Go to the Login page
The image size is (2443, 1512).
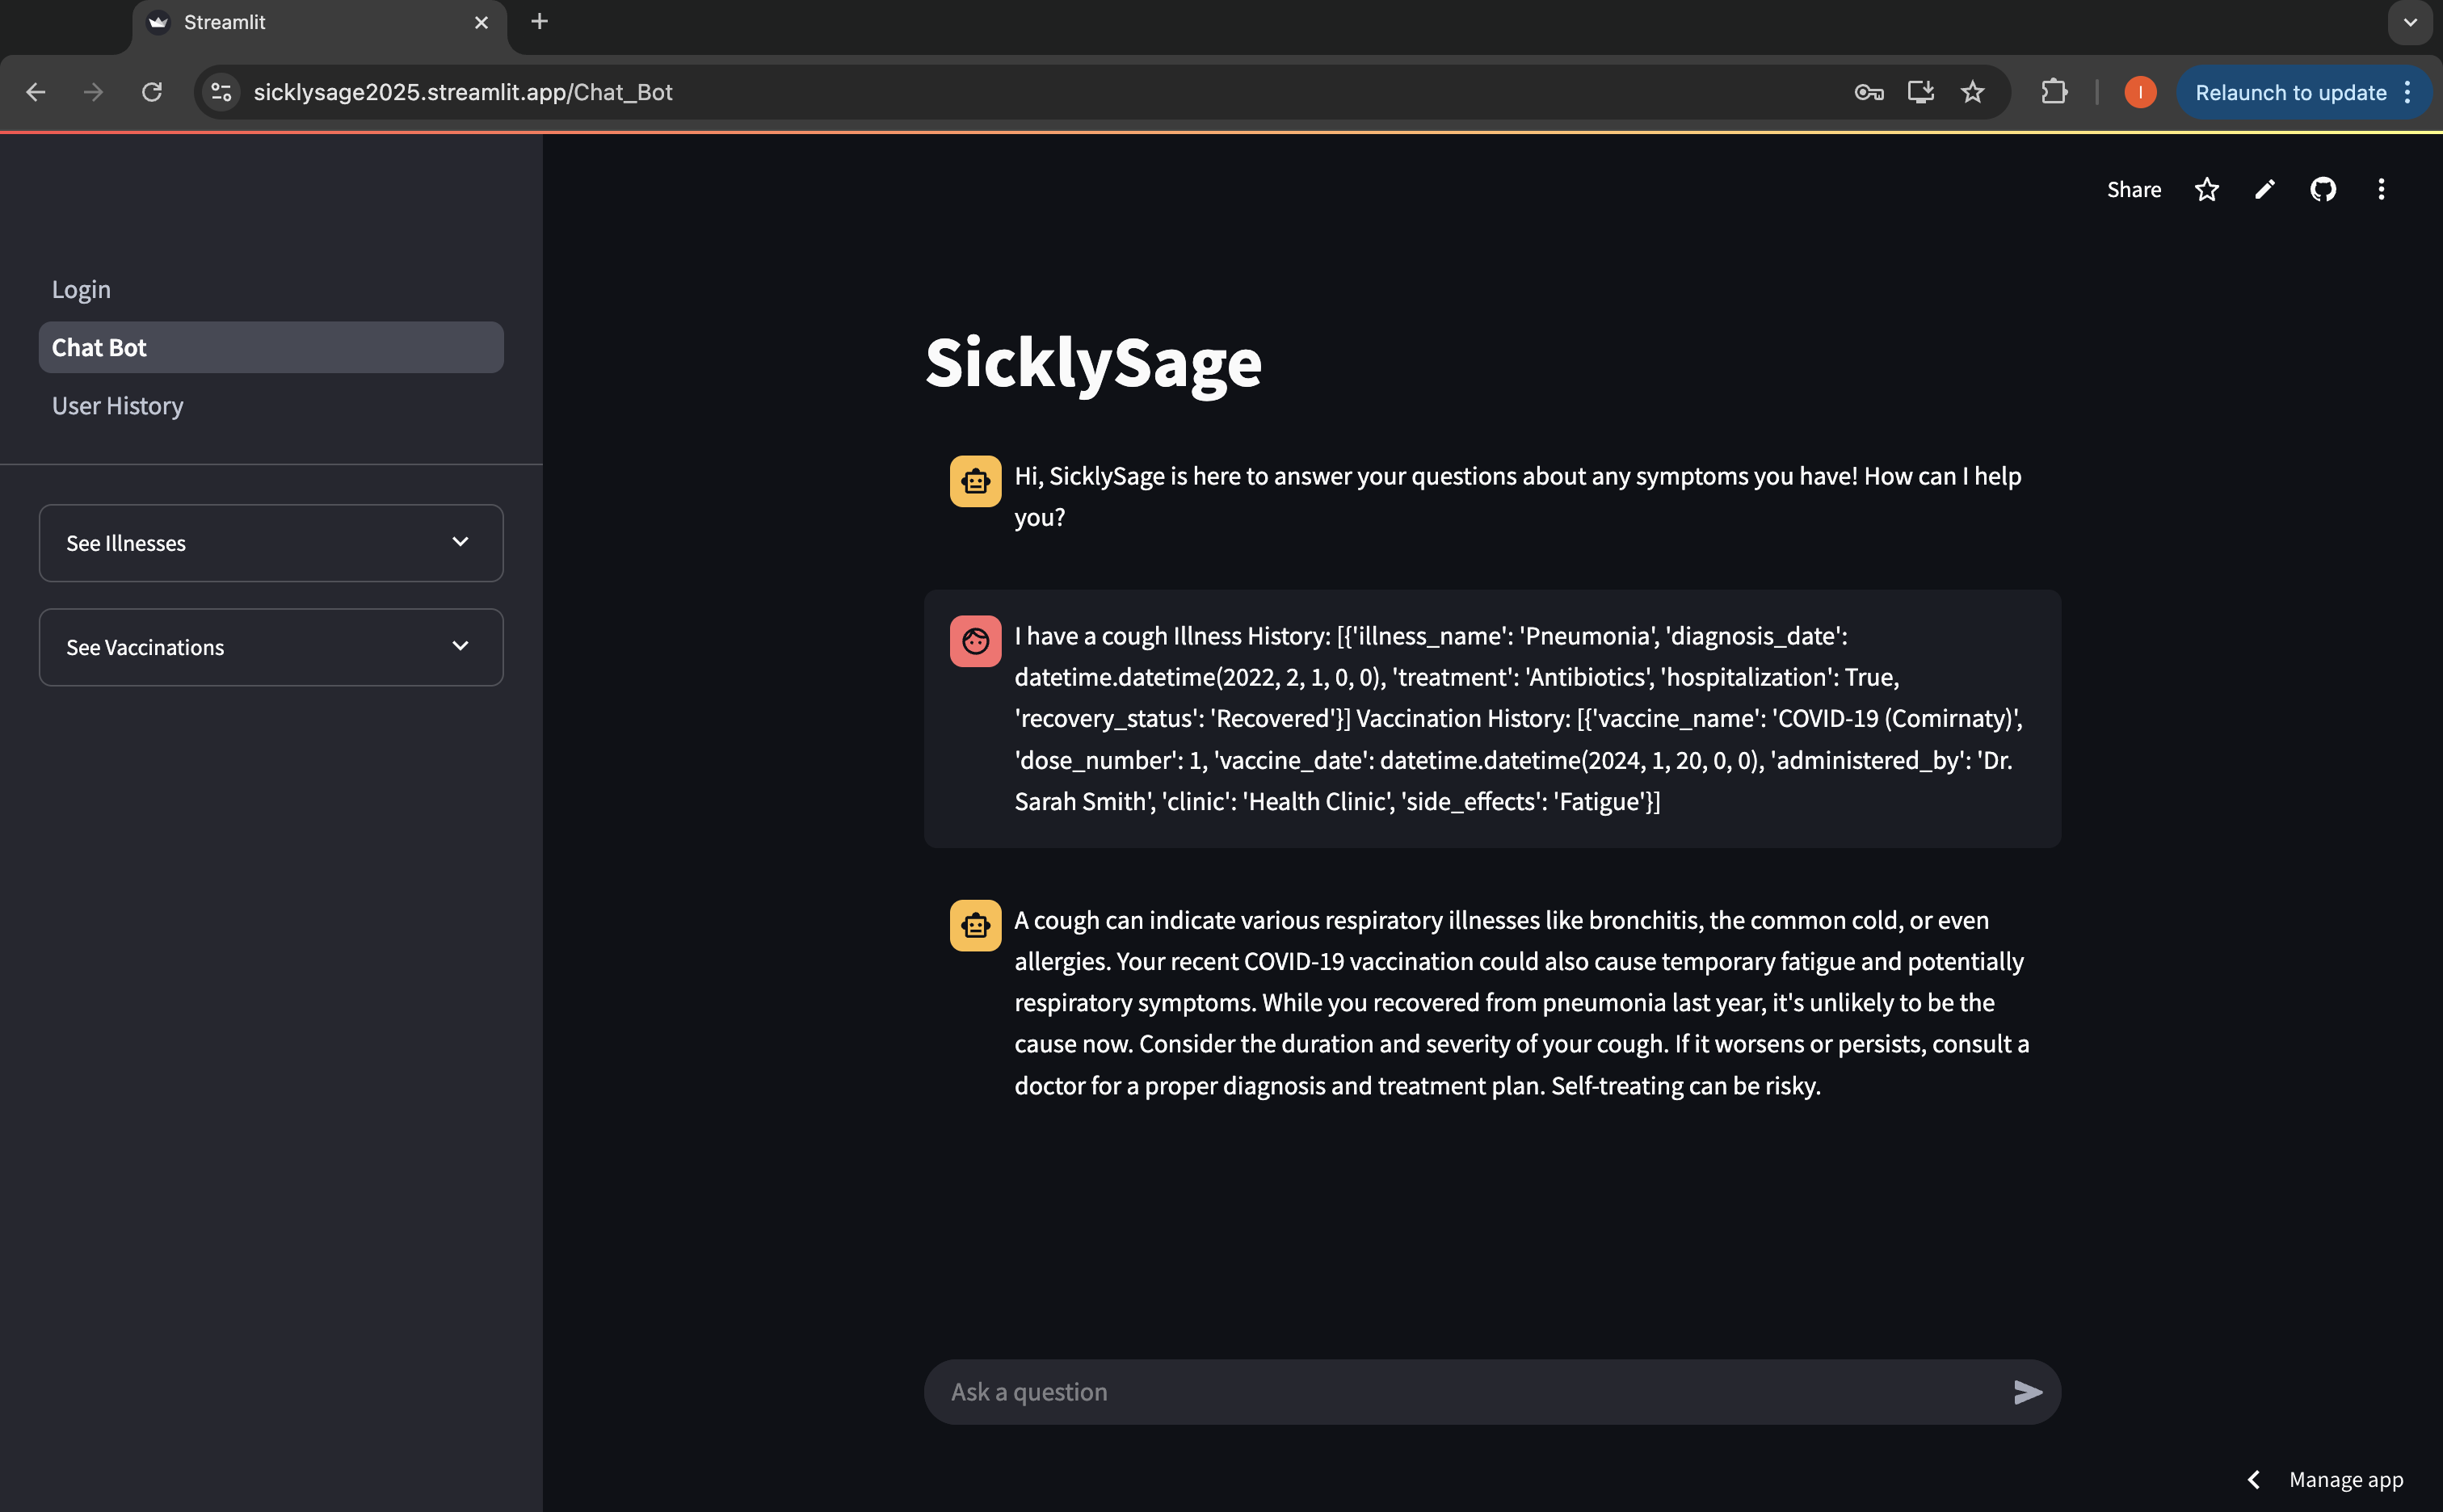[x=81, y=289]
